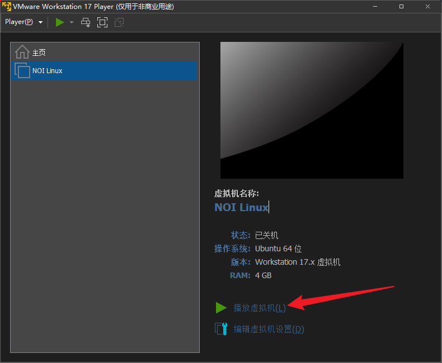Click the green triangle beside 播放虚拟机
The image size is (442, 363).
click(x=221, y=308)
